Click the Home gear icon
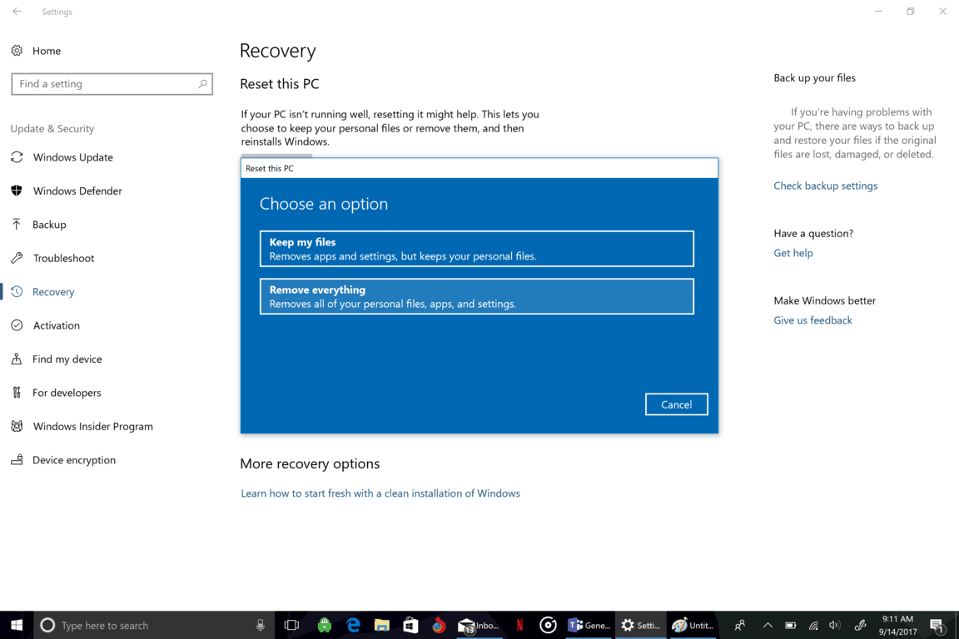 17,51
